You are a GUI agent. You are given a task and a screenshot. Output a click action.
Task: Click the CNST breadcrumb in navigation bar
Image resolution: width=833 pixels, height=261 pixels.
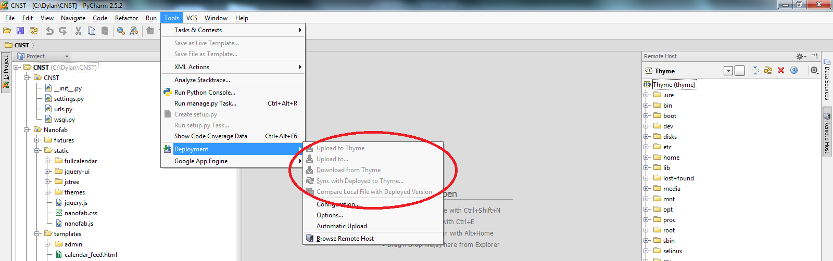17,45
